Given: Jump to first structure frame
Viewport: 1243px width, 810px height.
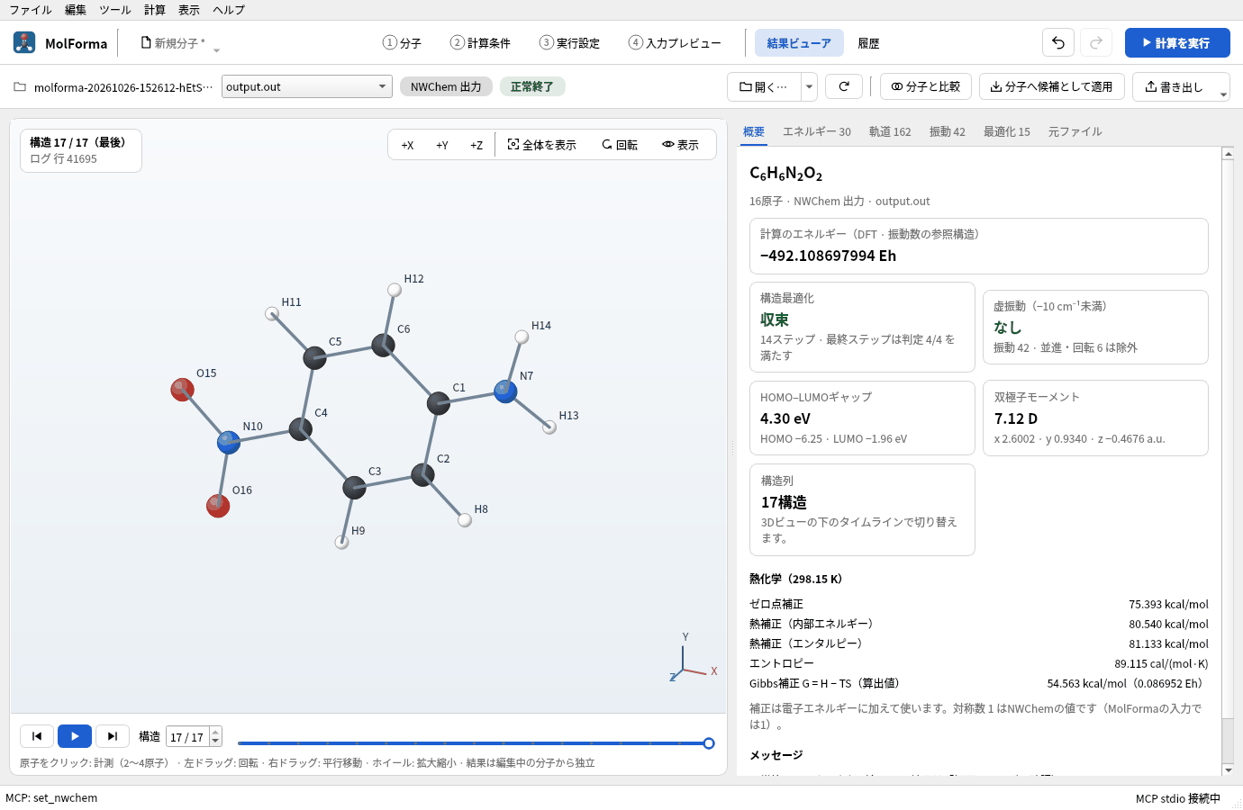Looking at the screenshot, I should click(37, 736).
